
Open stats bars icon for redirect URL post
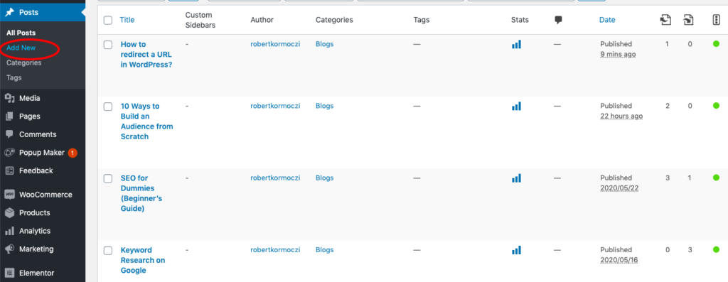tap(516, 45)
